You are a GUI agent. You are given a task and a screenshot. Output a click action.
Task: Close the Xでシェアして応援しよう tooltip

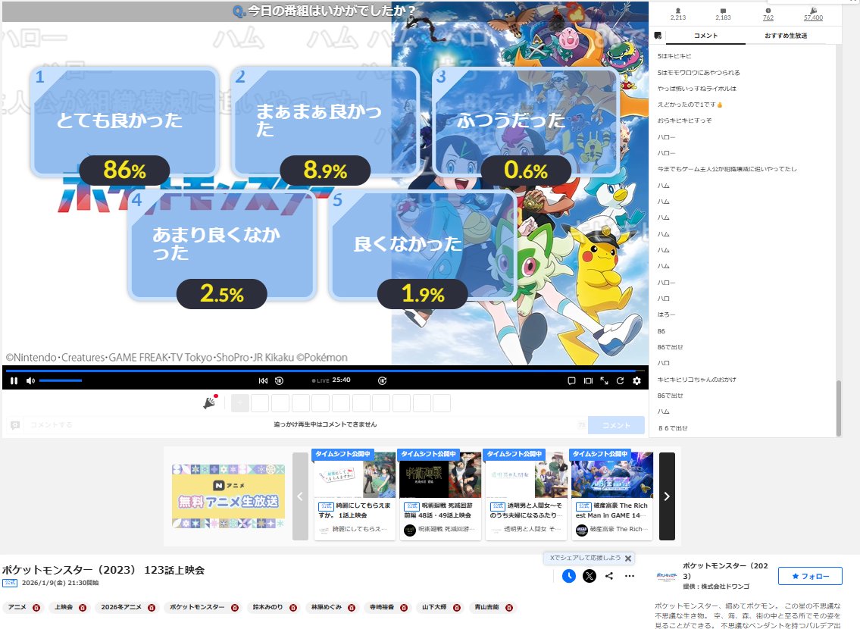(x=628, y=559)
